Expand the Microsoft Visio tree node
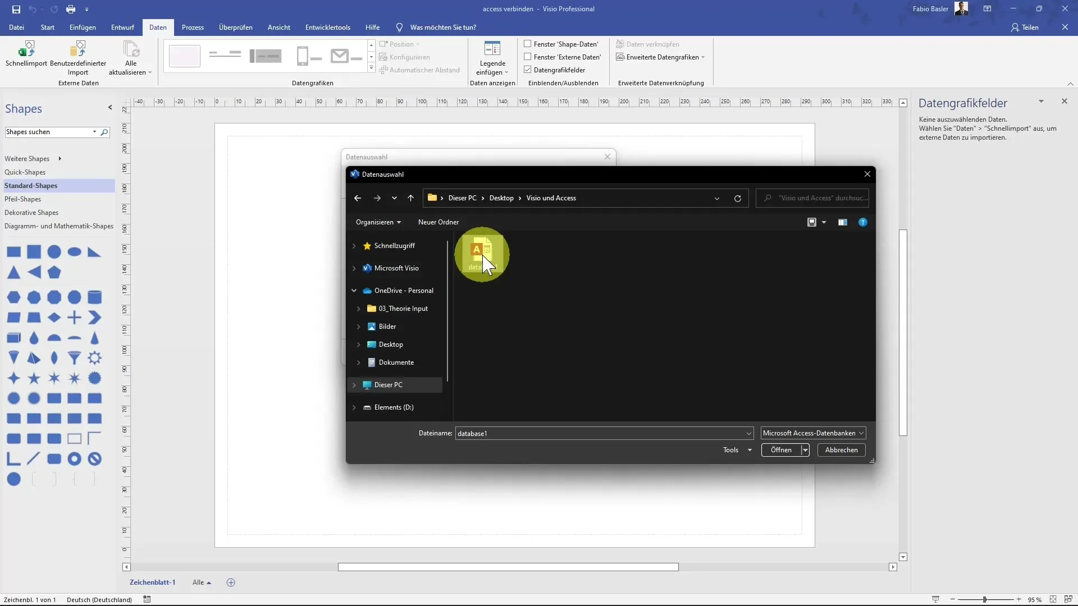The image size is (1078, 606). pyautogui.click(x=354, y=268)
